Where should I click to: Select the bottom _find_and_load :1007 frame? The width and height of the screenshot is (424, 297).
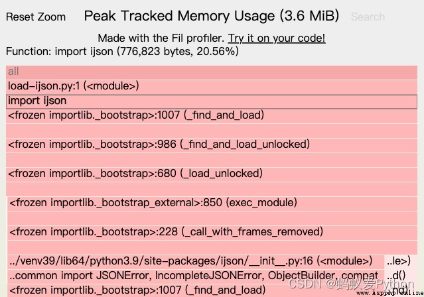tap(196, 291)
